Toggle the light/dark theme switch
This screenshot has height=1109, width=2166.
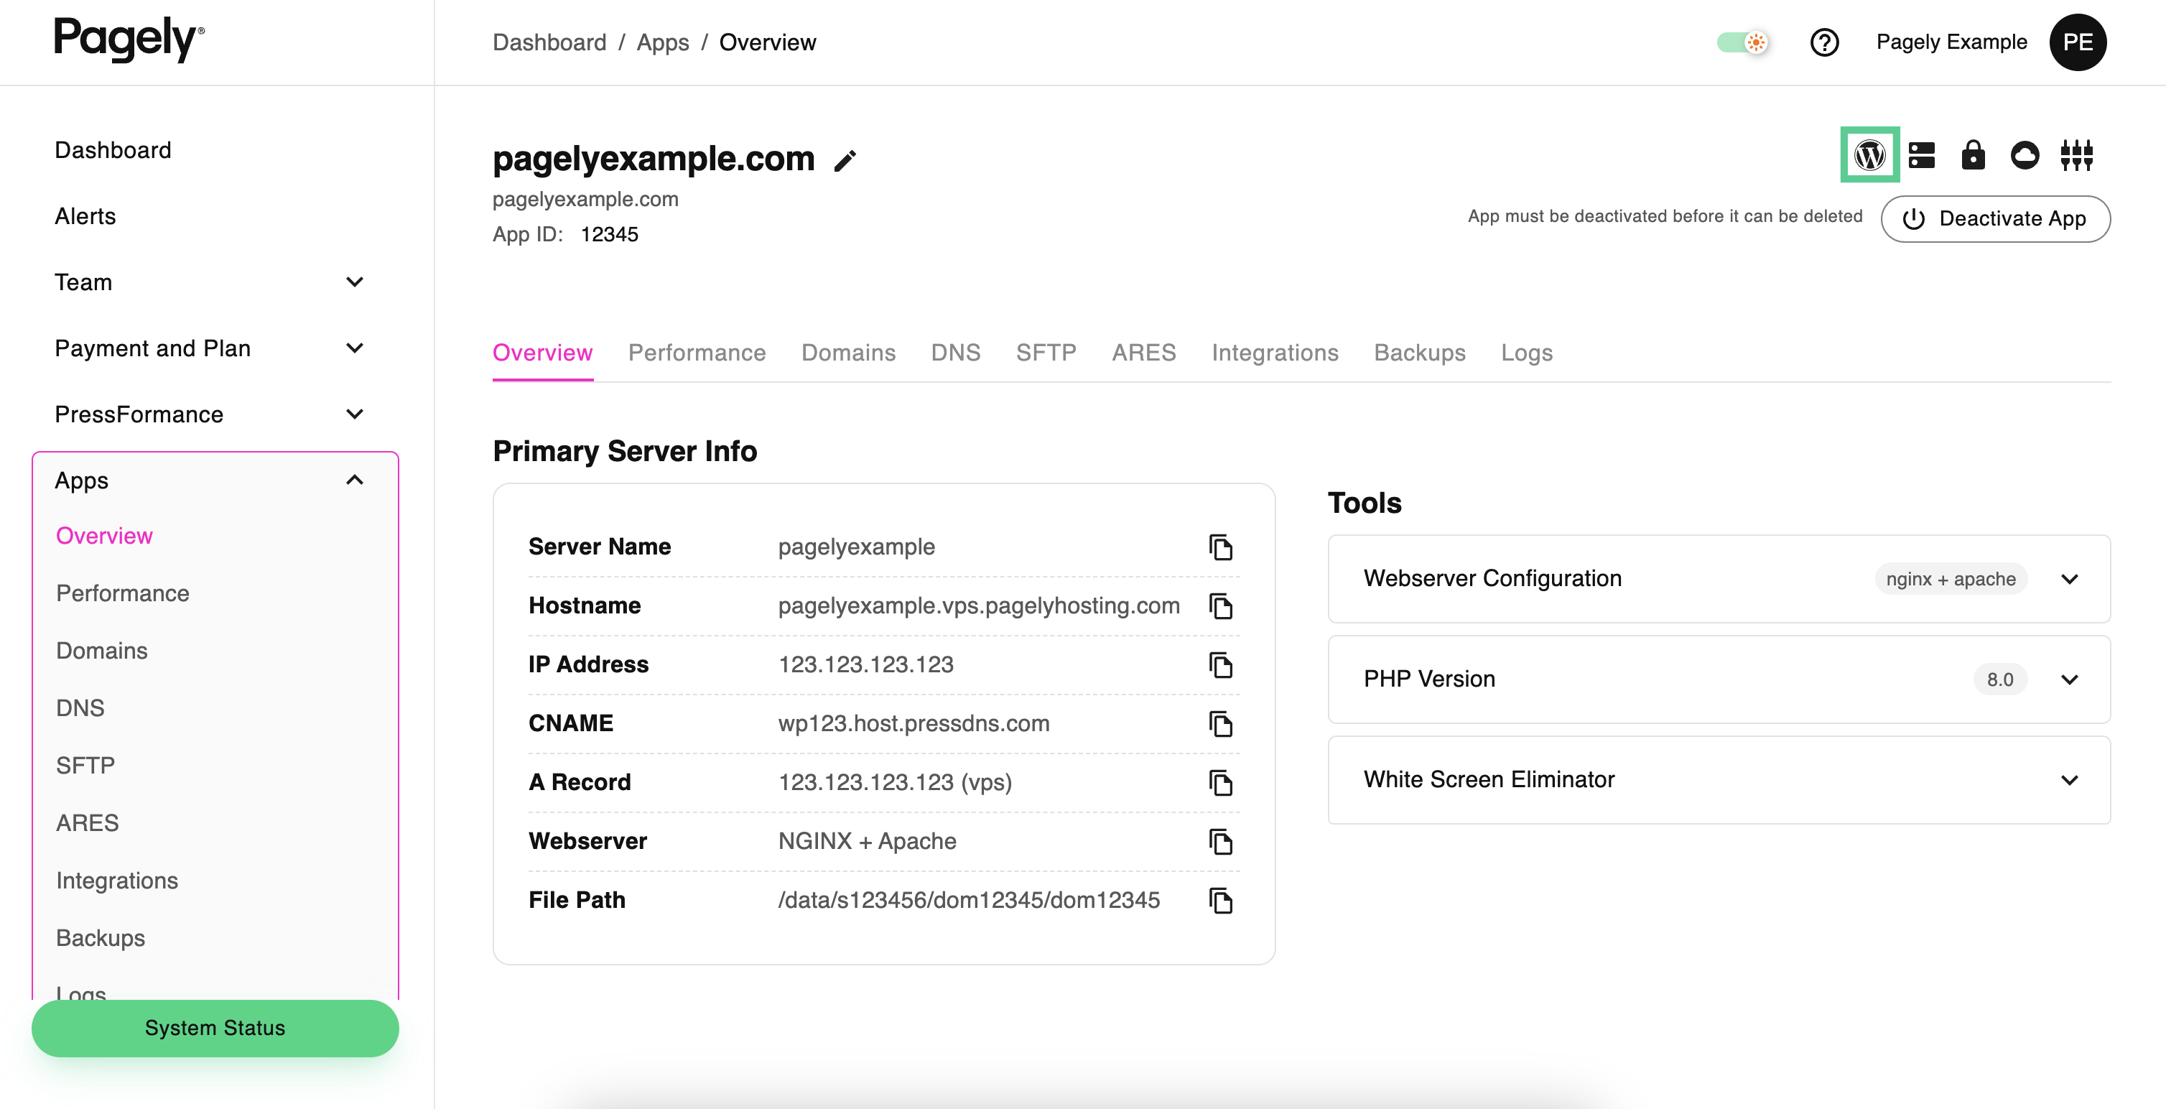tap(1742, 42)
